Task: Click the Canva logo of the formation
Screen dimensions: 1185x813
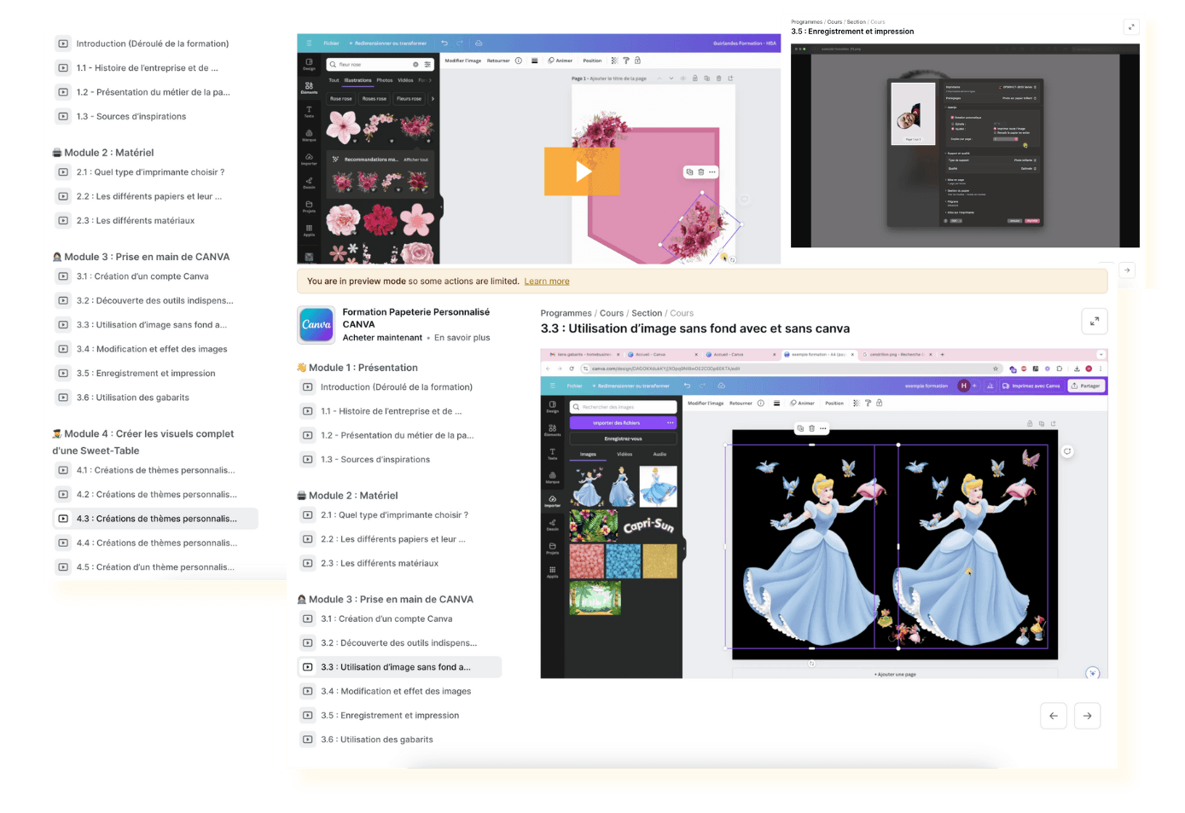Action: pyautogui.click(x=316, y=324)
